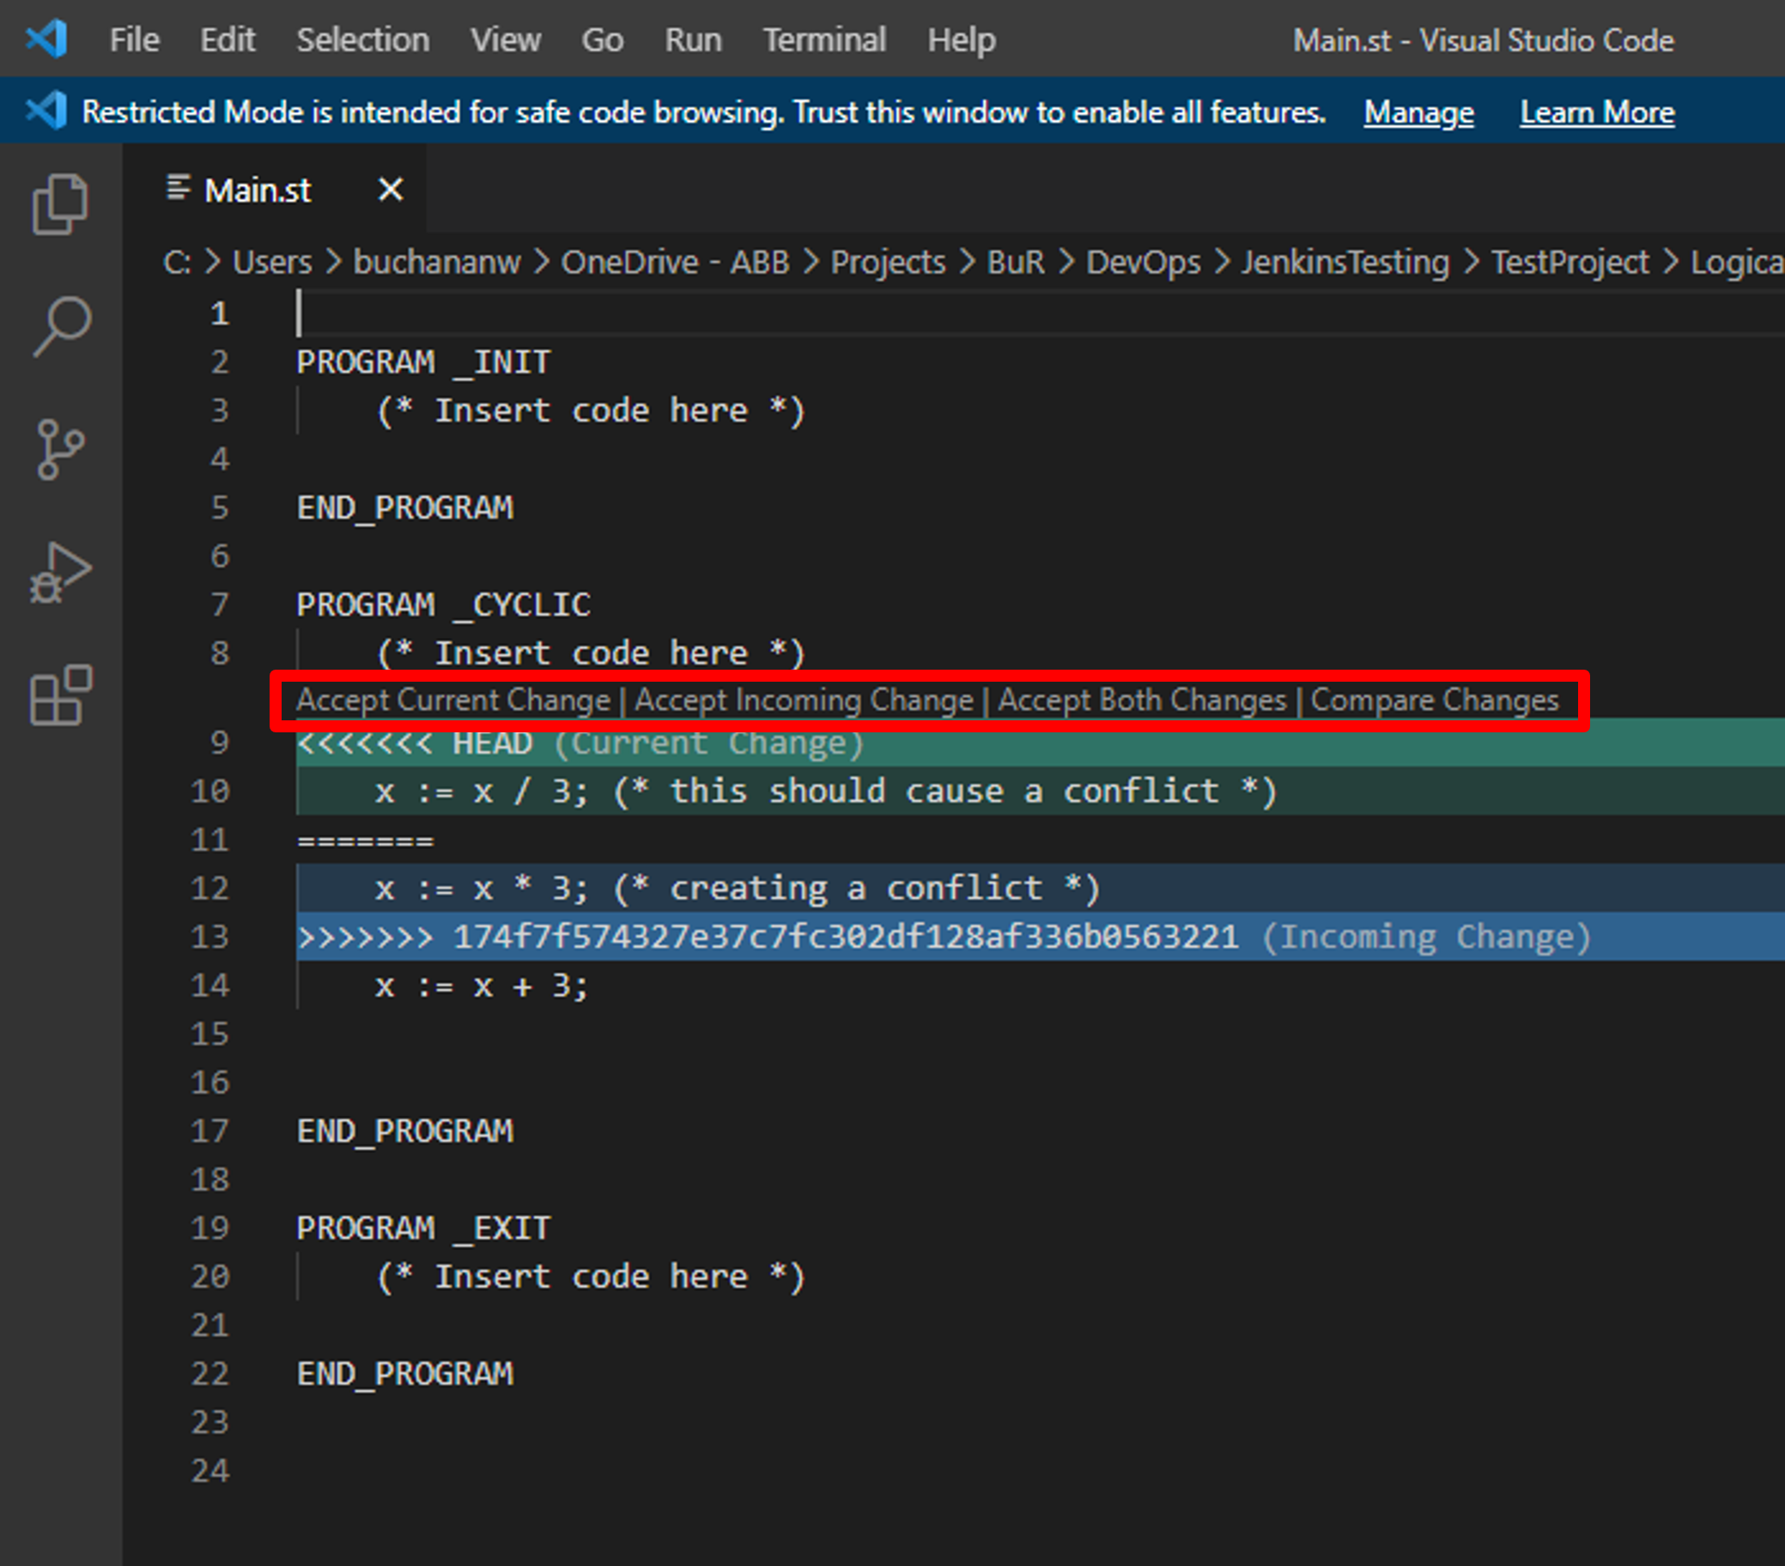Click the DevOps breadcrumb segment
Screen dimensions: 1785x1566
(1143, 262)
